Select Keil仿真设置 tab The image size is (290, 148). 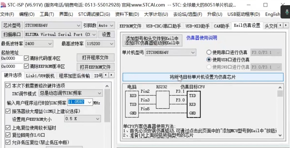tap(247, 25)
